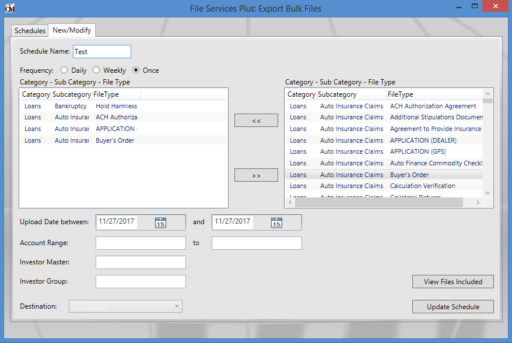Viewport: 512px width, 343px height.
Task: Switch to the Schedules tab
Action: [x=30, y=31]
